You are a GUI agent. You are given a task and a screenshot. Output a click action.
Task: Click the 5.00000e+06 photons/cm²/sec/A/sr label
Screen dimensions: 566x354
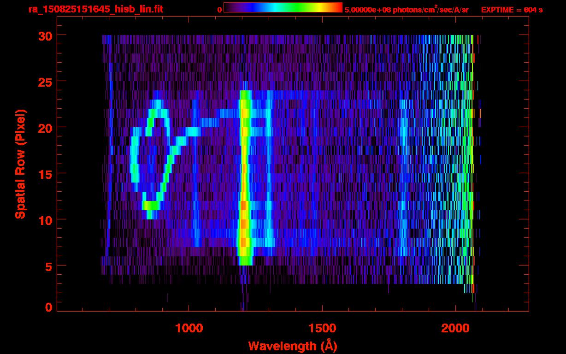(407, 9)
